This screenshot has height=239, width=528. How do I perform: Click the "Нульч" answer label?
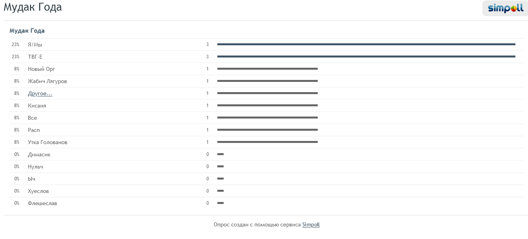pos(35,167)
